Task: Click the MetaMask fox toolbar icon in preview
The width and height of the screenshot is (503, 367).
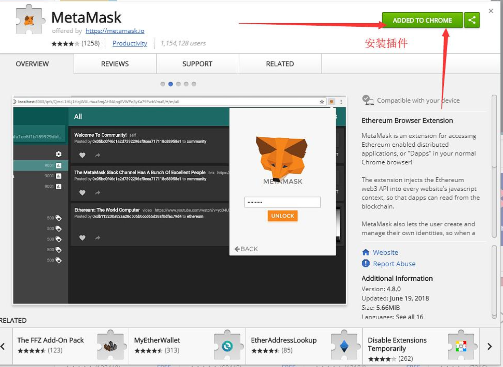Action: pos(331,102)
